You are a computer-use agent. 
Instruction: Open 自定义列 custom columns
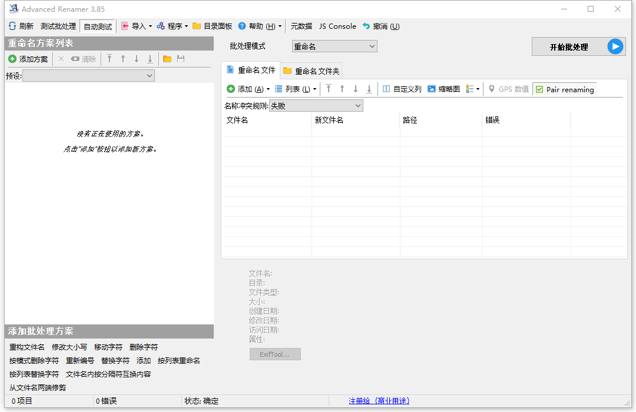point(402,89)
